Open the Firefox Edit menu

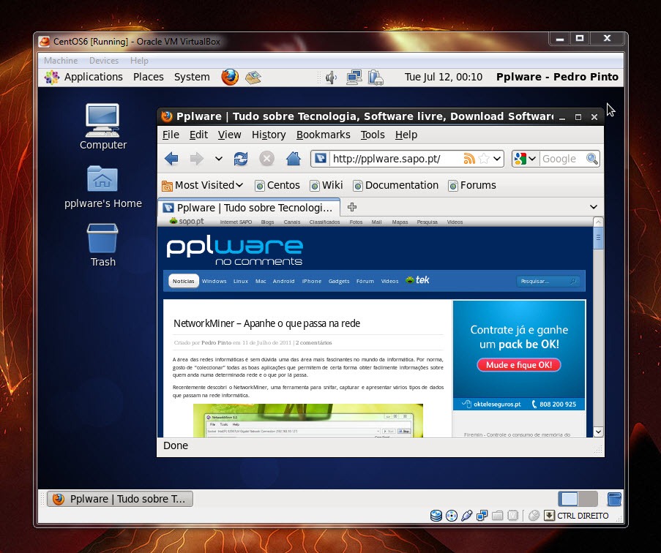(198, 135)
